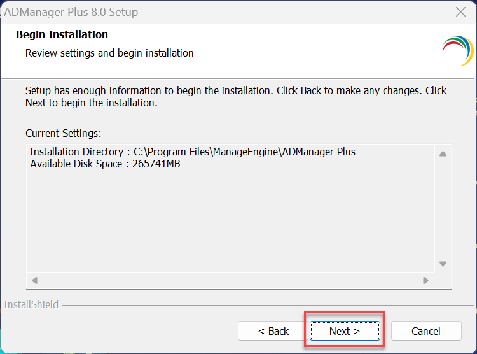The image size is (477, 354).
Task: Click the scroll left arrow under settings
Action: pyautogui.click(x=34, y=280)
